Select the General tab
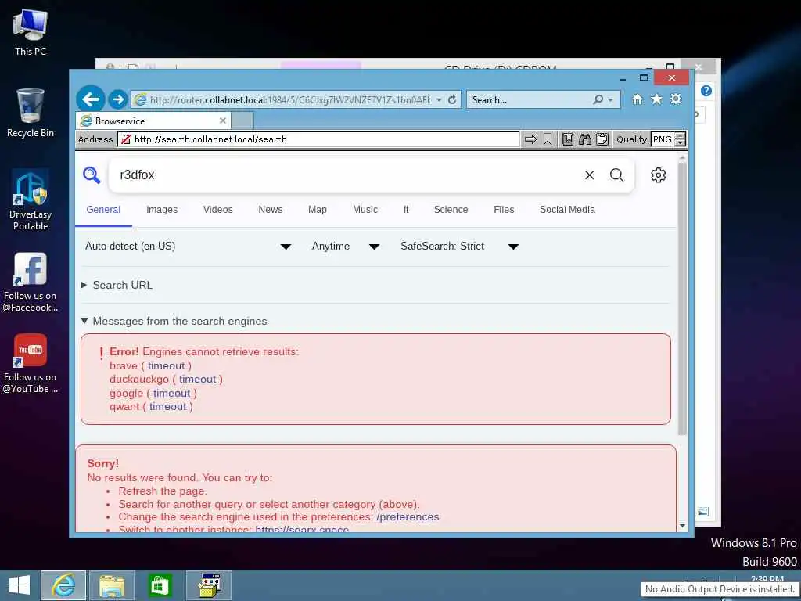This screenshot has width=801, height=601. (x=103, y=210)
